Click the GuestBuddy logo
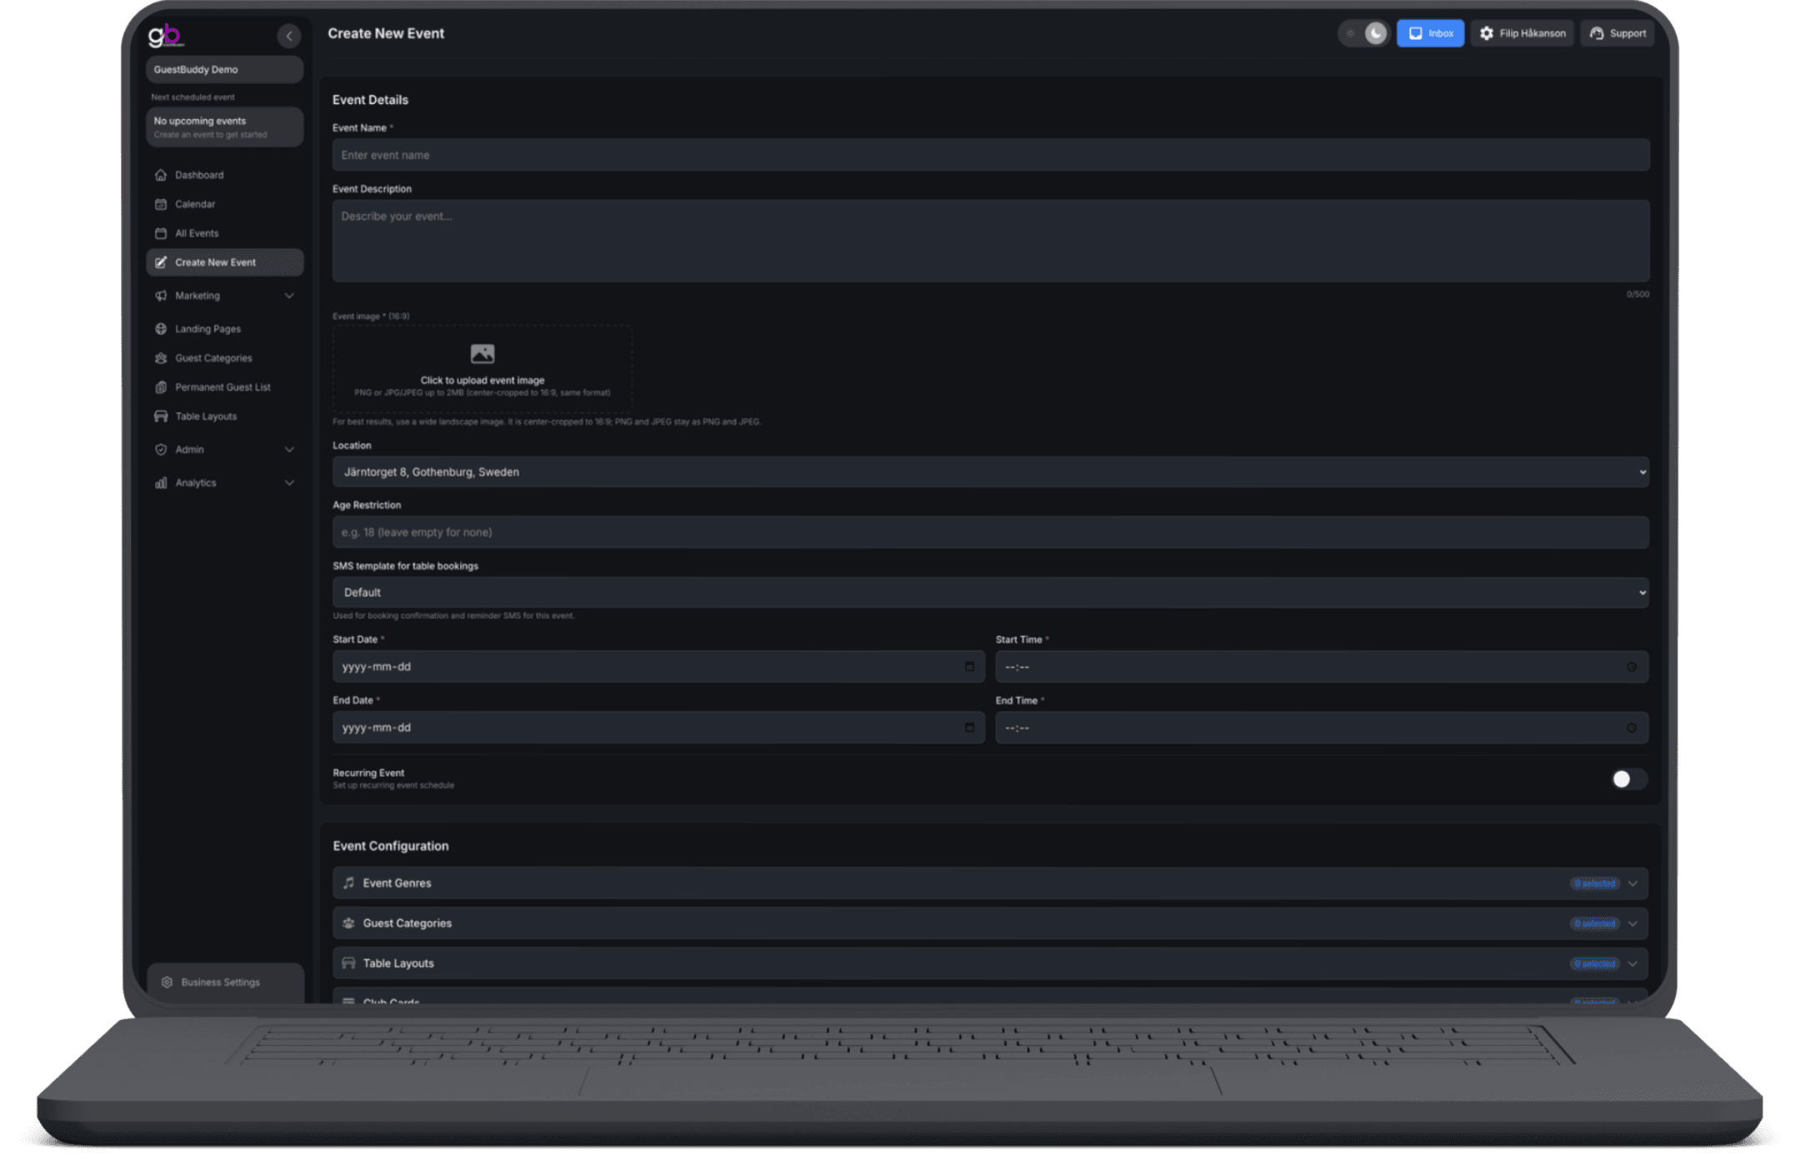The image size is (1801, 1160). (x=165, y=35)
